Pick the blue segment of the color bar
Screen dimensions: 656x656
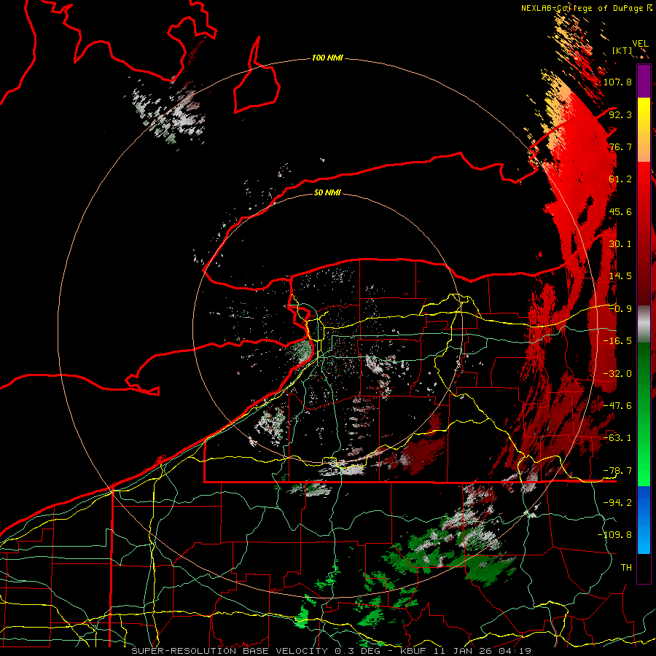(x=644, y=520)
